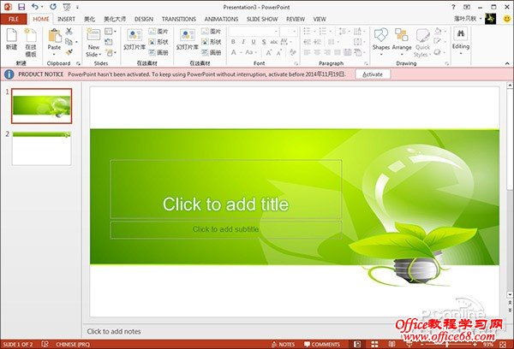Click the Repeat/Redo arrow icon
The width and height of the screenshot is (514, 349).
(52, 7)
